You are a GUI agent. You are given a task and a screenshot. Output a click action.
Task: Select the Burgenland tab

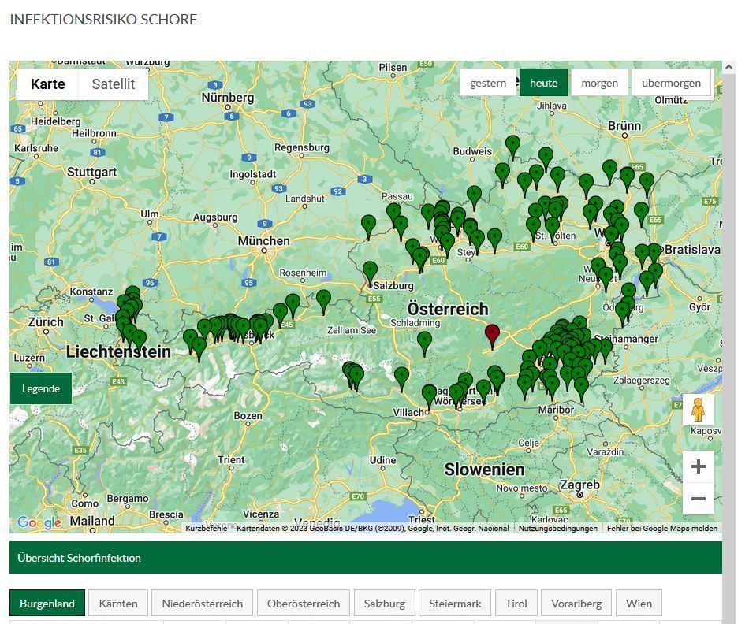(47, 604)
